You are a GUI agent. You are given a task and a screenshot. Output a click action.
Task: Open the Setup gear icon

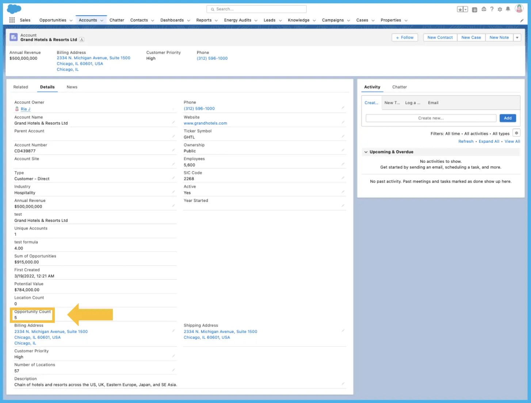tap(500, 9)
